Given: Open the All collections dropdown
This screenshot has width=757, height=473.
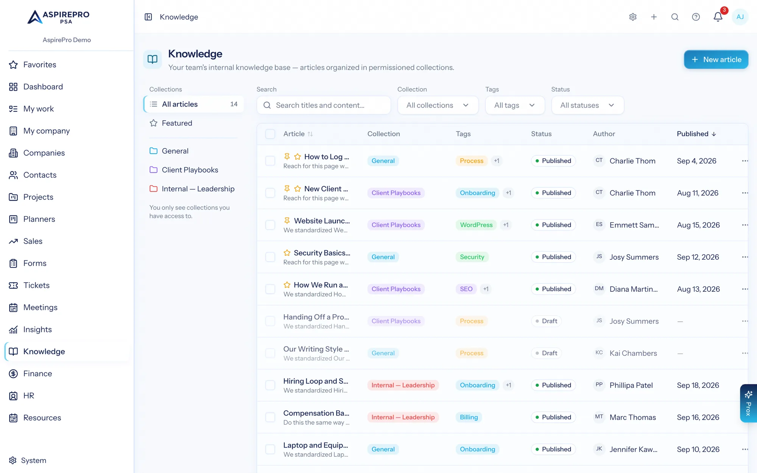Looking at the screenshot, I should 438,105.
